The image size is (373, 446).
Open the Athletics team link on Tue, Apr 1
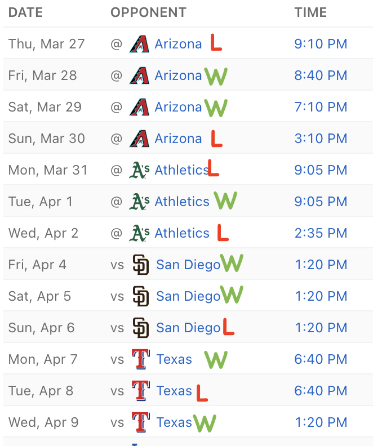click(182, 202)
